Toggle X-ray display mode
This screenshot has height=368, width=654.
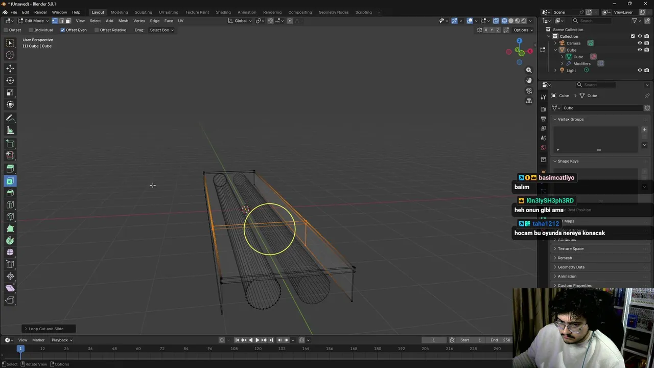[x=496, y=21]
